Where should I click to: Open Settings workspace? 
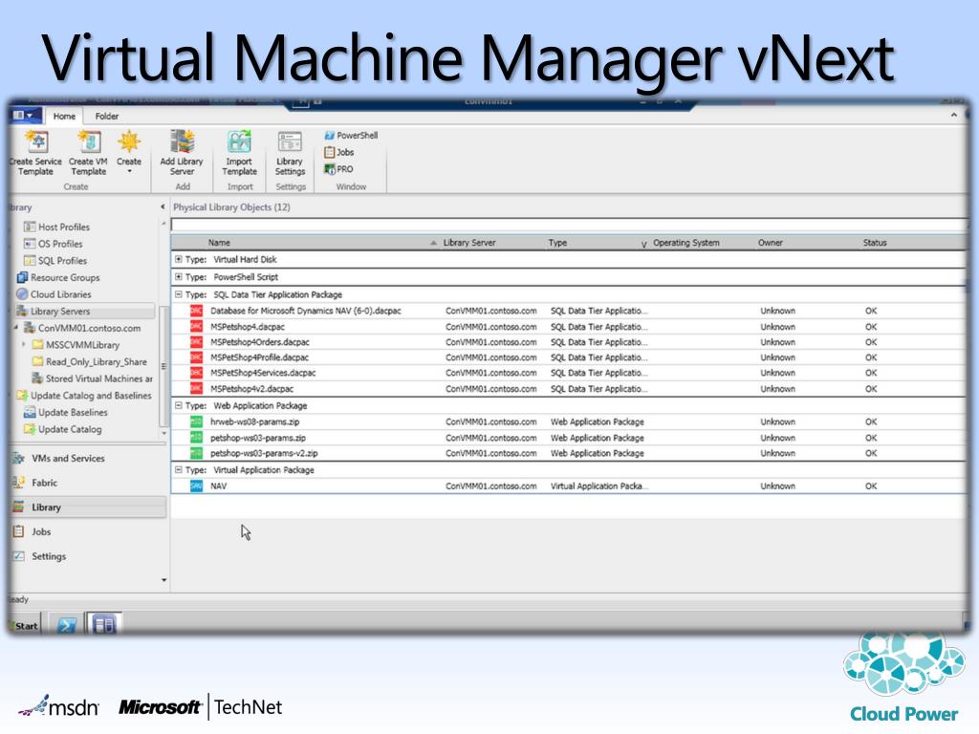89,556
